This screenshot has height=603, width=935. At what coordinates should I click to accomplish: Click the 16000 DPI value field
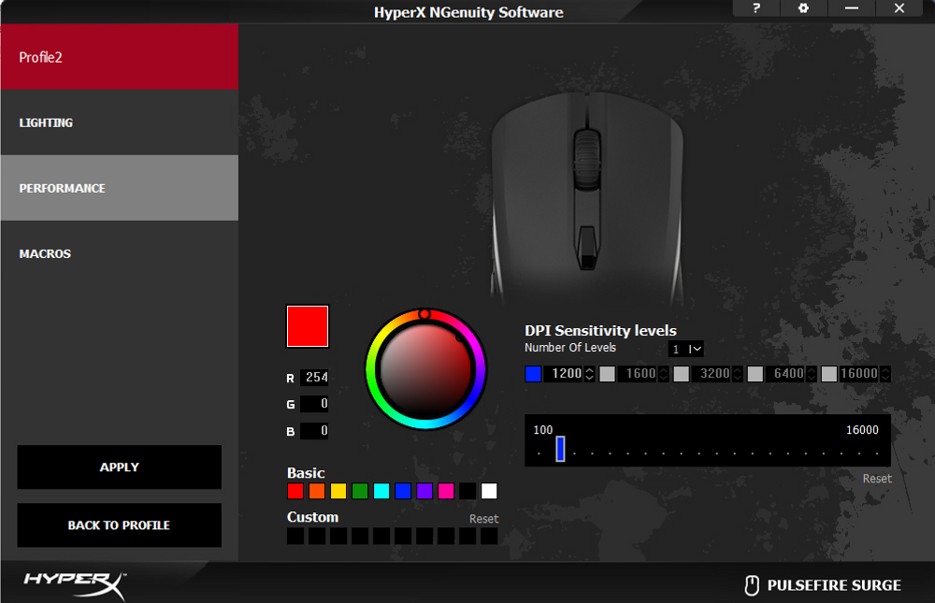[859, 374]
